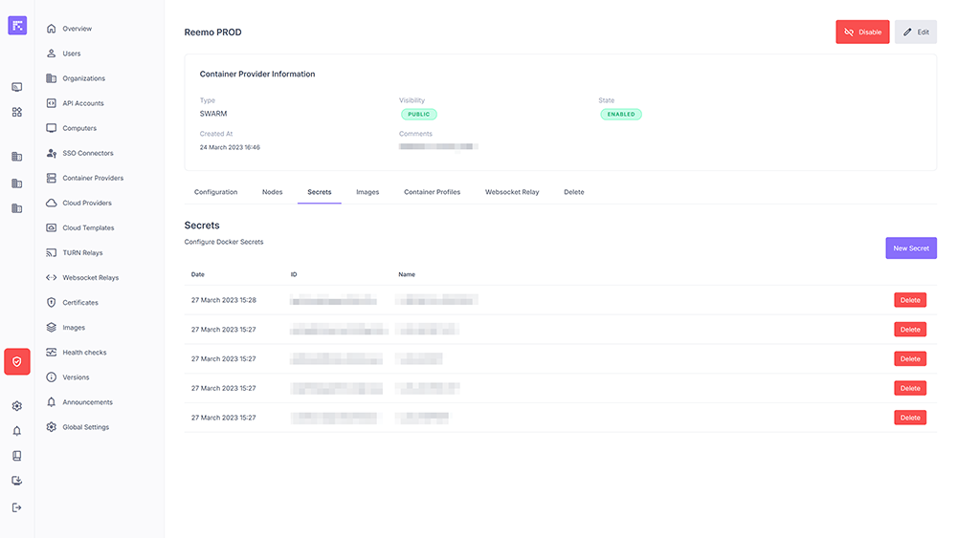Open the Container Profiles tab
This screenshot has height=538, width=957.
(x=432, y=192)
